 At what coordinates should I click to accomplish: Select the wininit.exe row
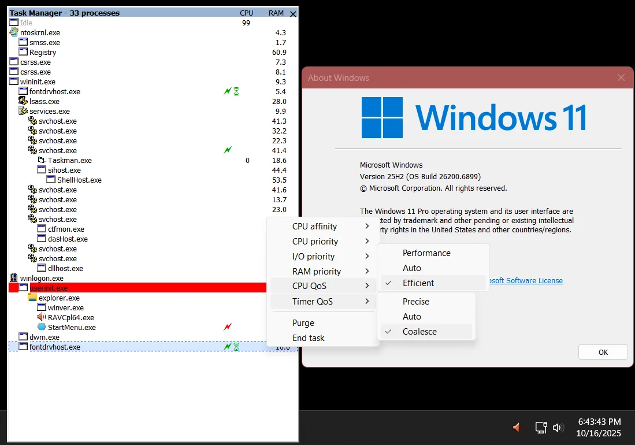coord(153,81)
